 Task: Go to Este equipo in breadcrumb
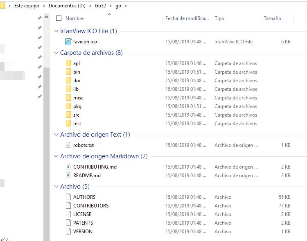(x=27, y=6)
